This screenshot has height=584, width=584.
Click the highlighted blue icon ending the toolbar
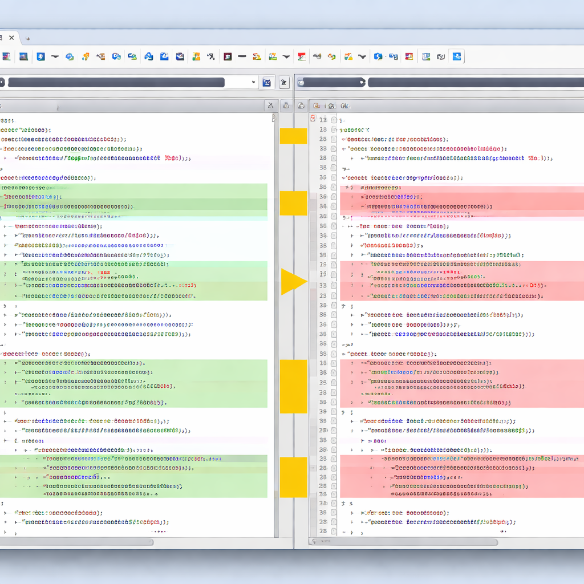(457, 56)
